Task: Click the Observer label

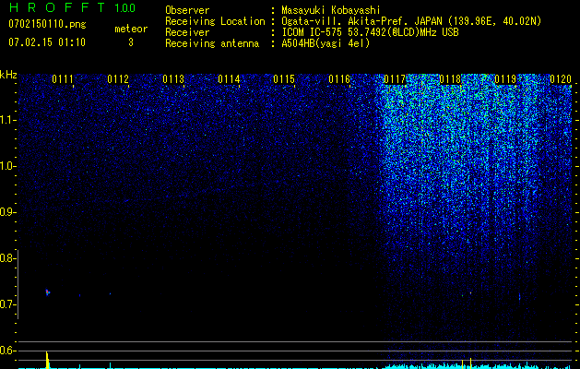Action: point(187,10)
